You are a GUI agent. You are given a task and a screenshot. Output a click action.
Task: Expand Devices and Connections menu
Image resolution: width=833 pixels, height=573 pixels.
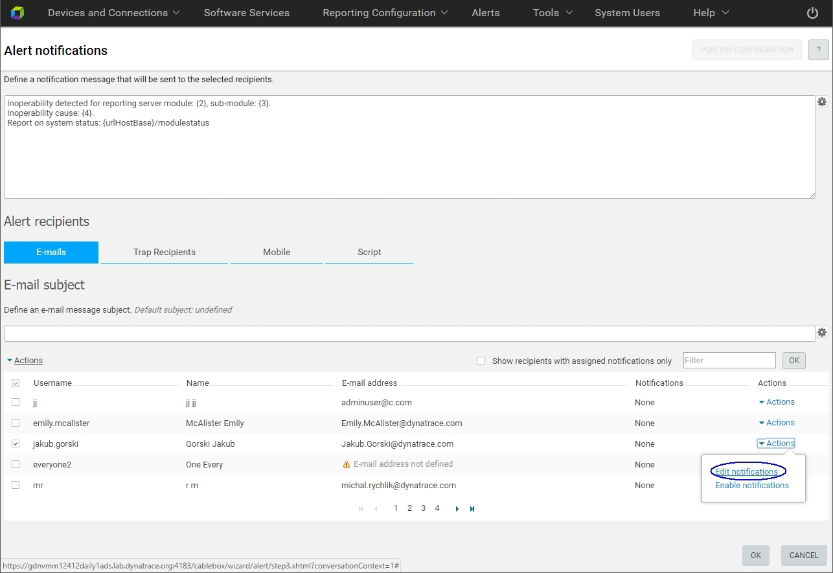pyautogui.click(x=114, y=13)
